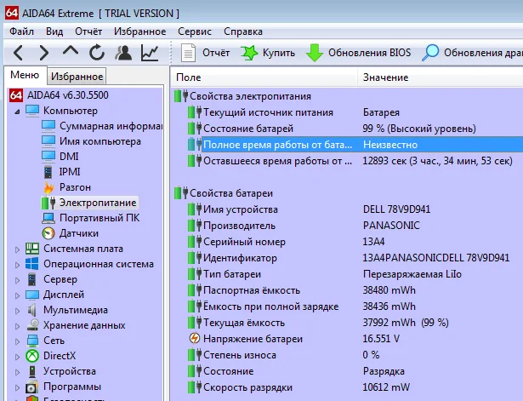Sort by the Значение column header
Screen dimensions: 523x401
(441, 77)
